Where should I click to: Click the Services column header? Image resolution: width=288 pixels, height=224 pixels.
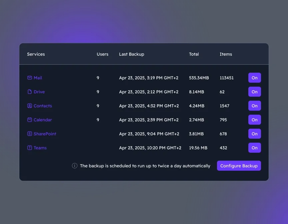(36, 54)
